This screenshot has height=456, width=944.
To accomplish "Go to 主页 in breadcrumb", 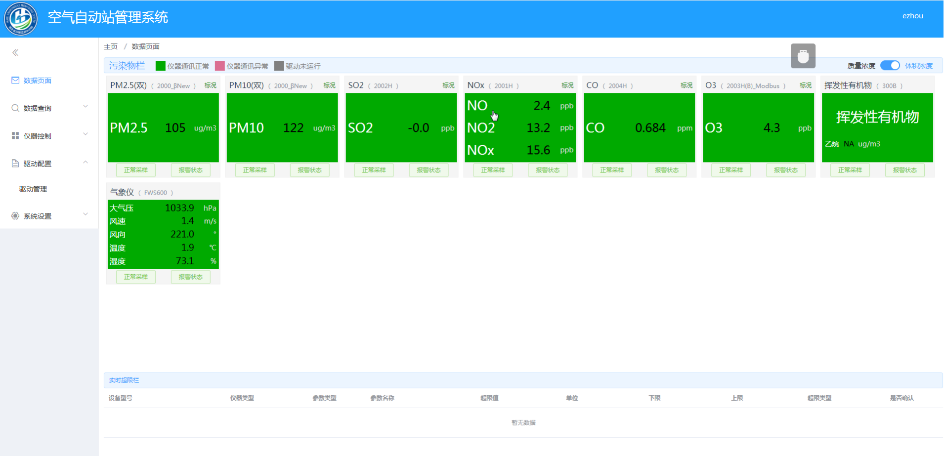I will click(x=111, y=46).
